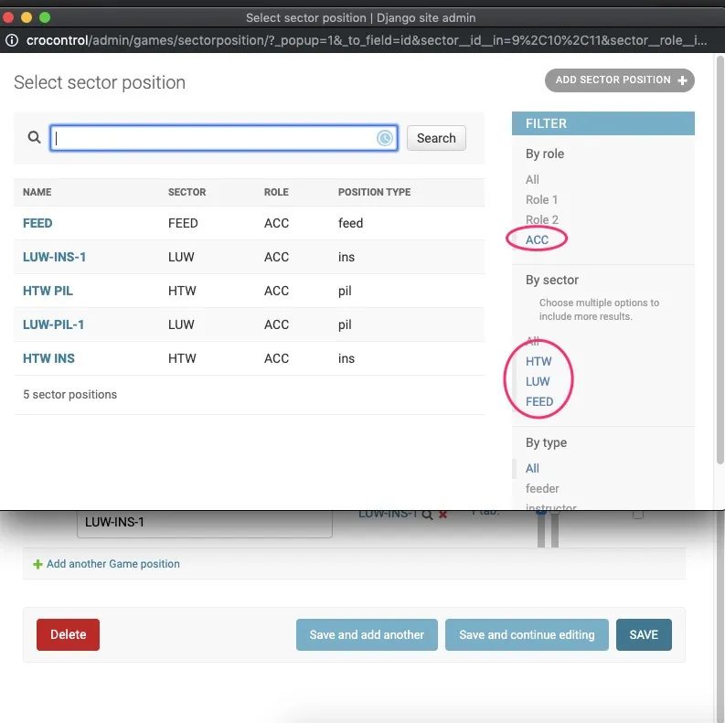725x723 pixels.
Task: Open the LUW-INS-1 sector position
Action: (x=54, y=257)
